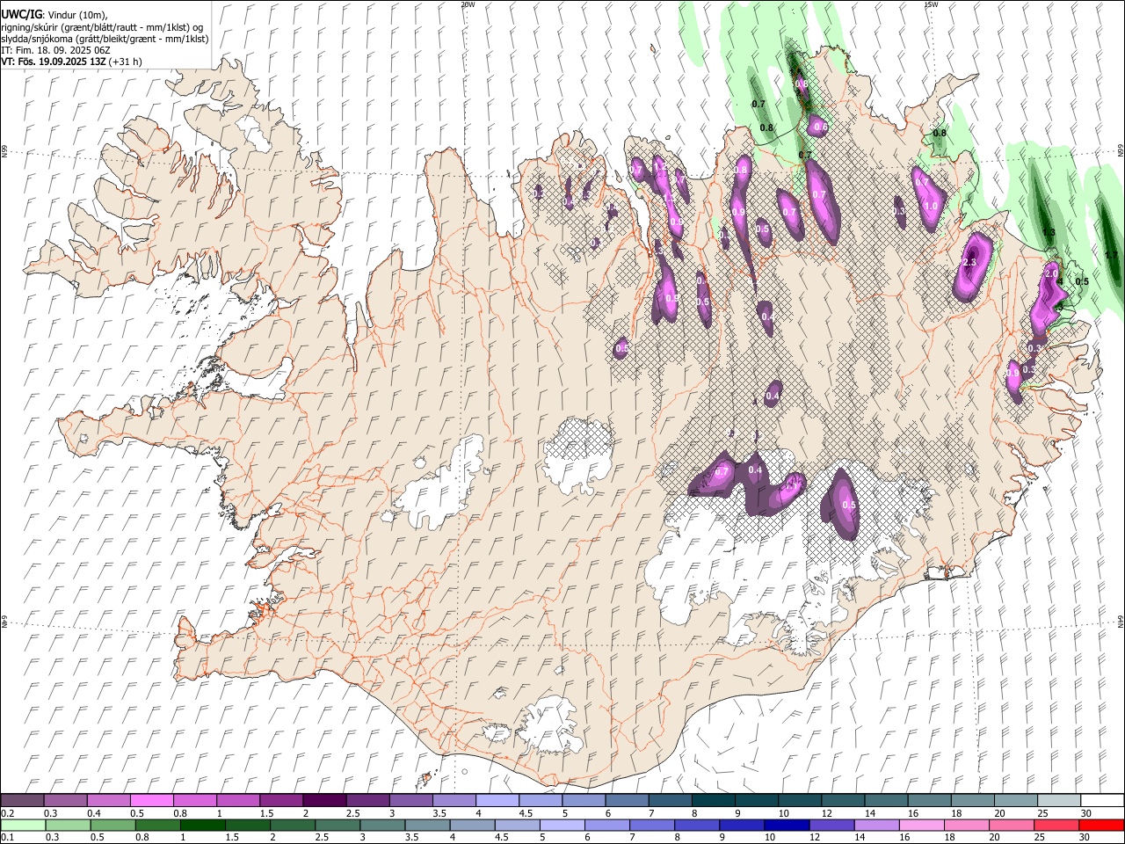Pick pale grey upper-row swatch right of 25

tap(1060, 800)
